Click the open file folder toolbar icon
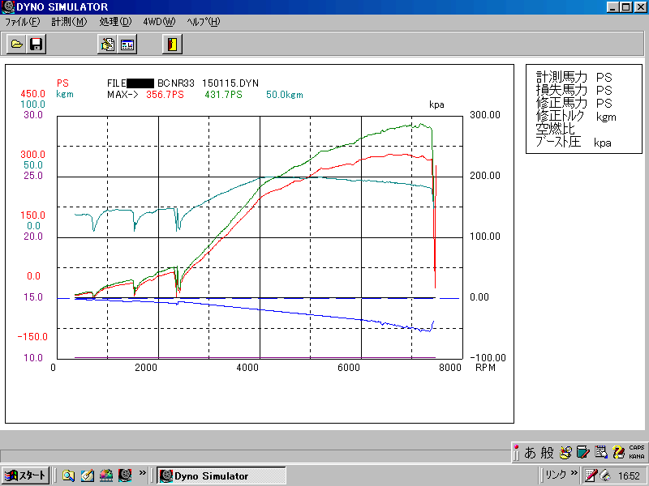 click(x=16, y=44)
